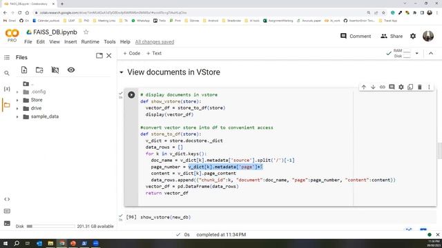Delete the cell trash icon
The image size is (442, 248).
(x=419, y=87)
